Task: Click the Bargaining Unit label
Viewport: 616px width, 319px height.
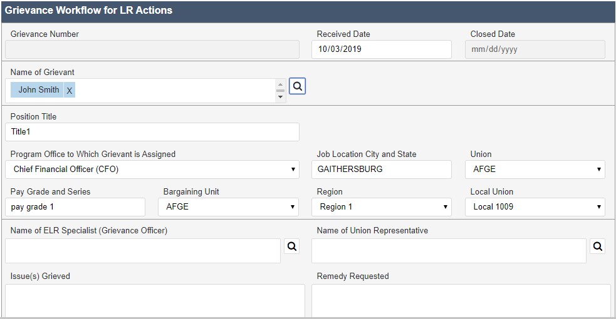Action: tap(191, 191)
